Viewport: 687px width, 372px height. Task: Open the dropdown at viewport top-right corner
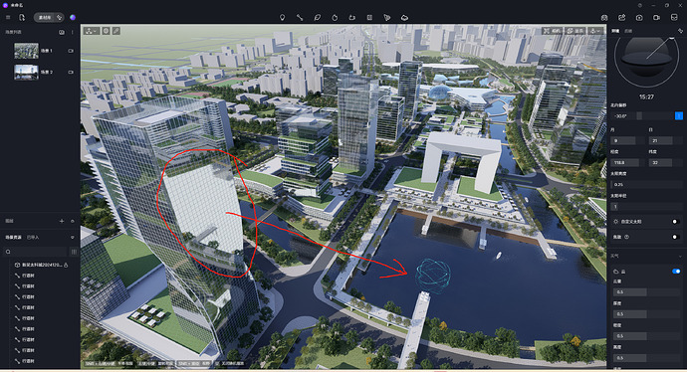tap(595, 31)
